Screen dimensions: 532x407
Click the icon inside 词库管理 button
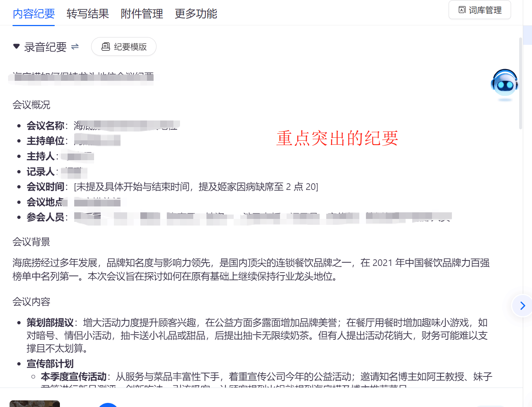462,10
